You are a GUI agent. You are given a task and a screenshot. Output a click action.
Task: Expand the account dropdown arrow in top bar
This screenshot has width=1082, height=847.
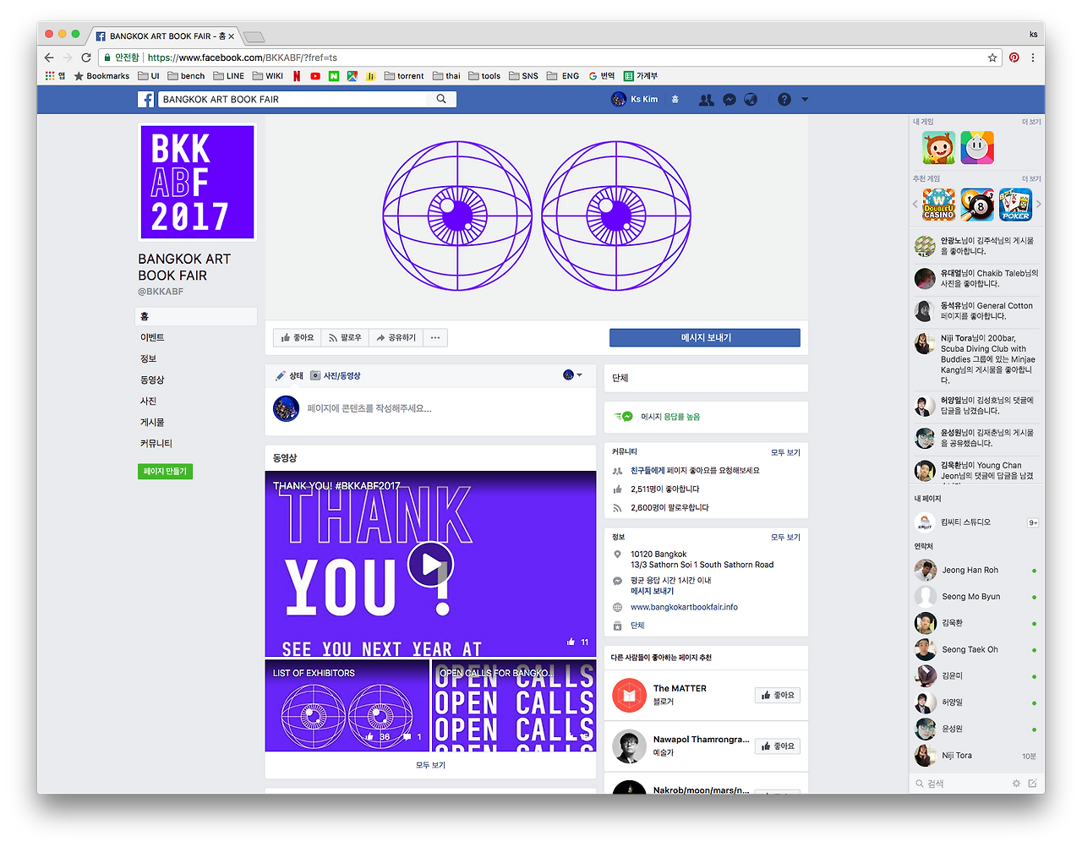click(x=805, y=100)
